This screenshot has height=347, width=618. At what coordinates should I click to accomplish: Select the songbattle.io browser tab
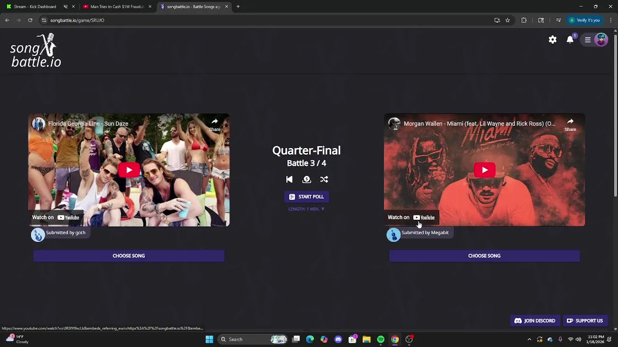[193, 7]
